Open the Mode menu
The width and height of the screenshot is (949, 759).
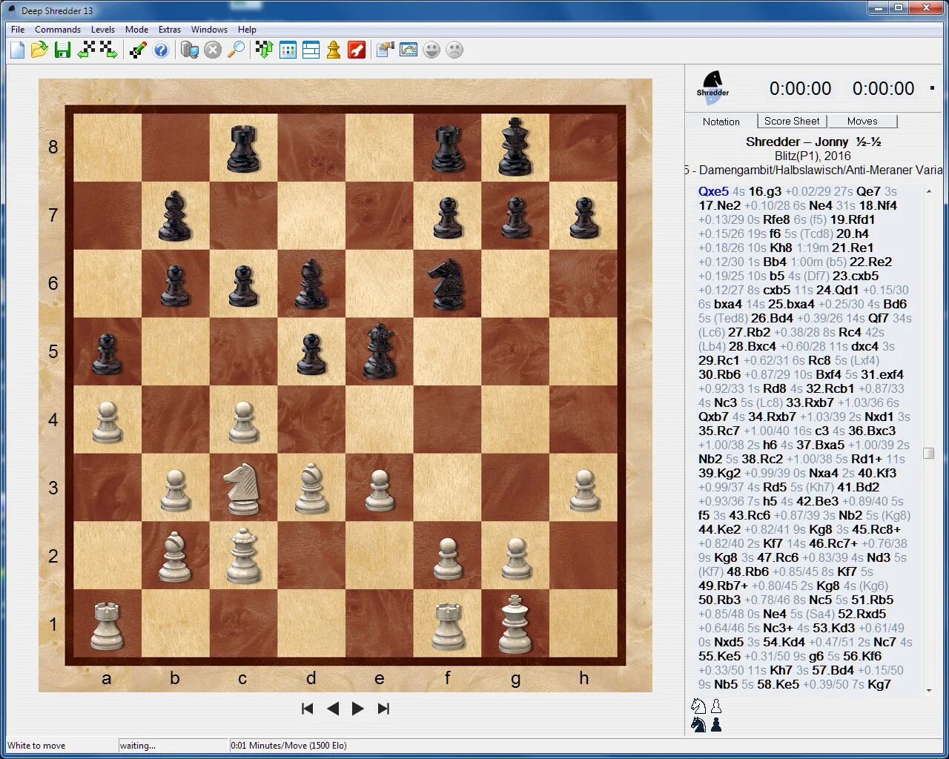point(136,30)
